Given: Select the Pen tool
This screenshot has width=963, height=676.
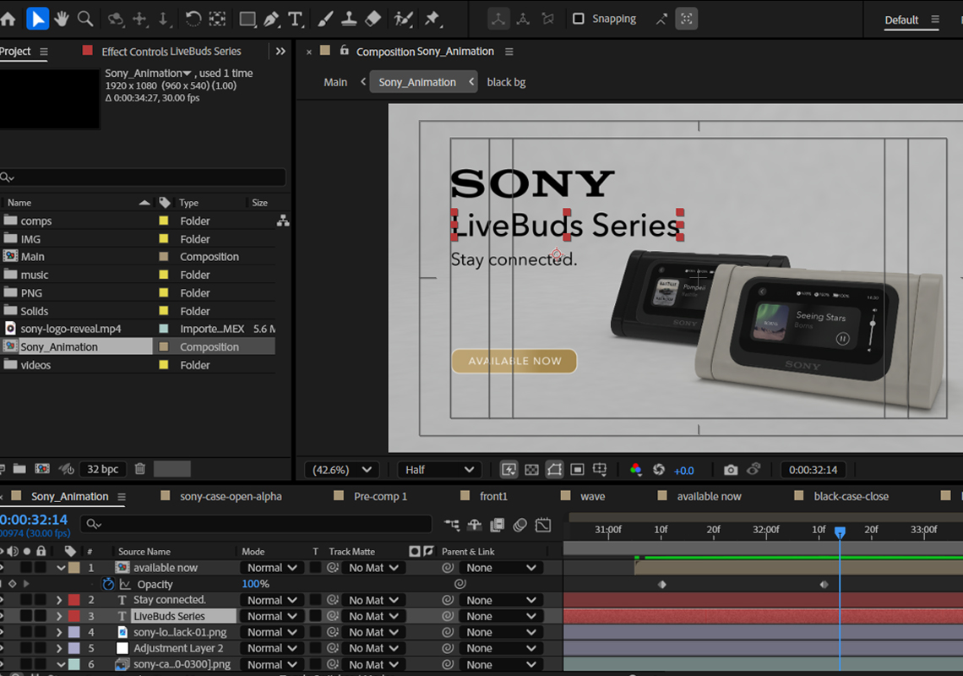Looking at the screenshot, I should (x=271, y=19).
